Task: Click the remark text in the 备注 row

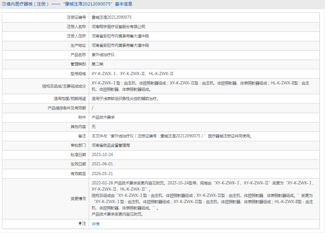Action: pyautogui.click(x=172, y=136)
